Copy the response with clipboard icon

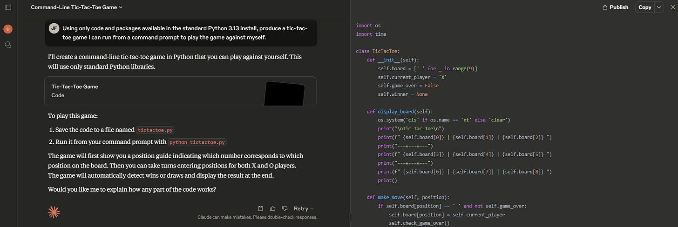(x=261, y=208)
